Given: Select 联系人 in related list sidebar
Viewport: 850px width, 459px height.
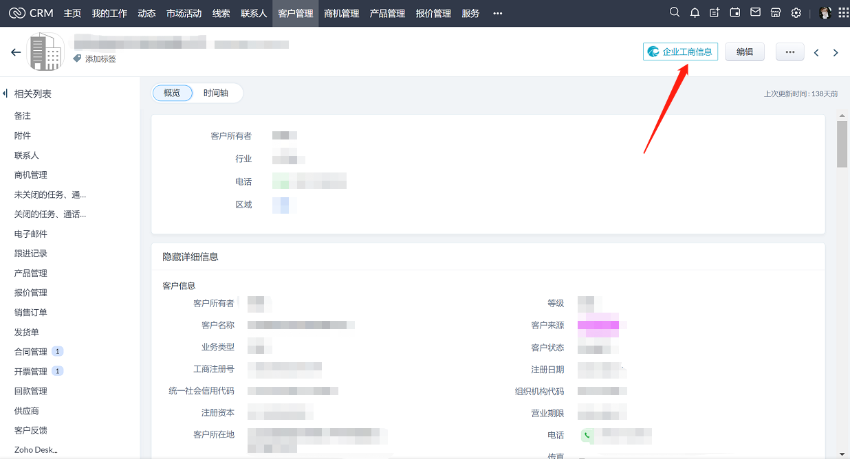Looking at the screenshot, I should pos(27,155).
